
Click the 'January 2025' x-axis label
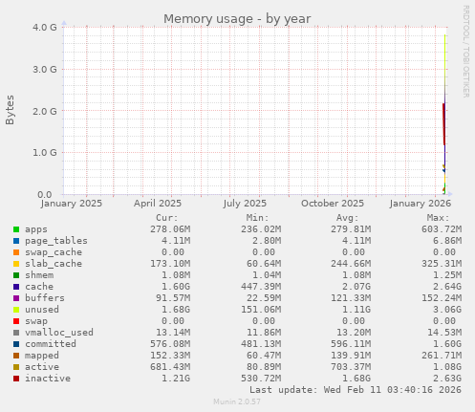tap(72, 204)
